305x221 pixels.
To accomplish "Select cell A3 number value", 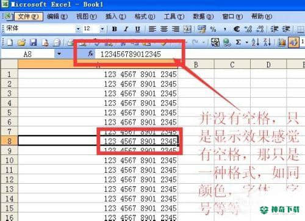I will 98,93.
